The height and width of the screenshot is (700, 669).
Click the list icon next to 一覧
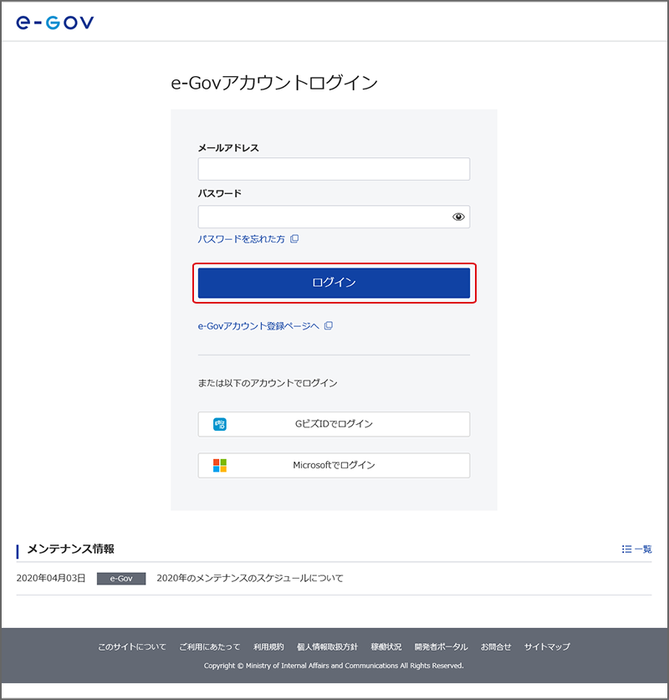pyautogui.click(x=626, y=549)
